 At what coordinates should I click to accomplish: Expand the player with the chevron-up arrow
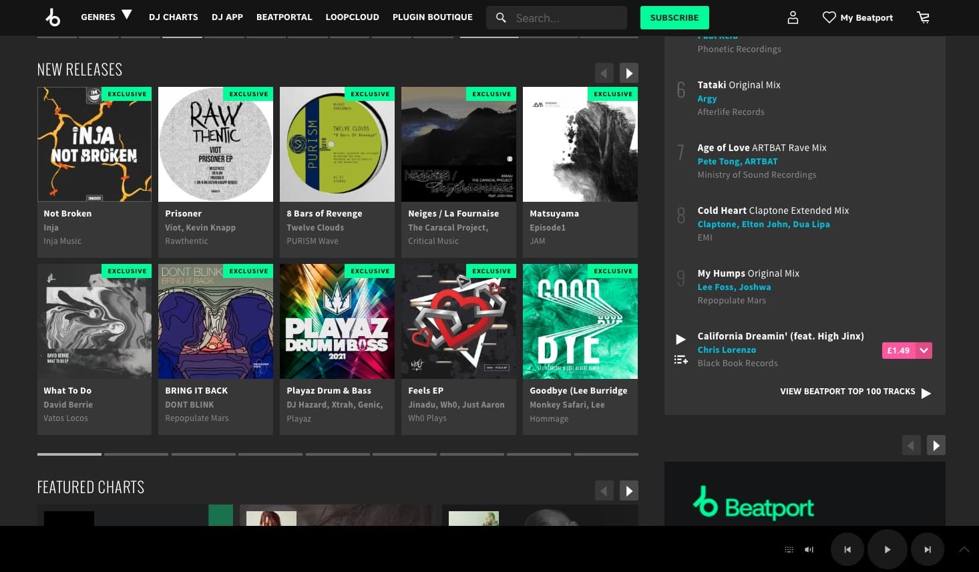tap(964, 549)
